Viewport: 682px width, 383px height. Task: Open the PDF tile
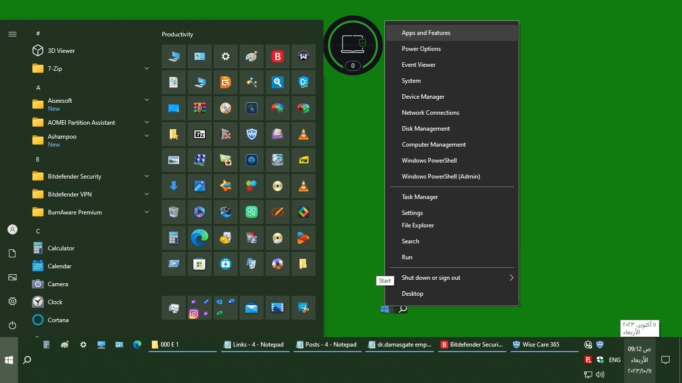pos(304,160)
